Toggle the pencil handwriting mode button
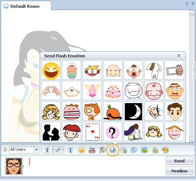Screen dimensions: 196x181 point(58,150)
